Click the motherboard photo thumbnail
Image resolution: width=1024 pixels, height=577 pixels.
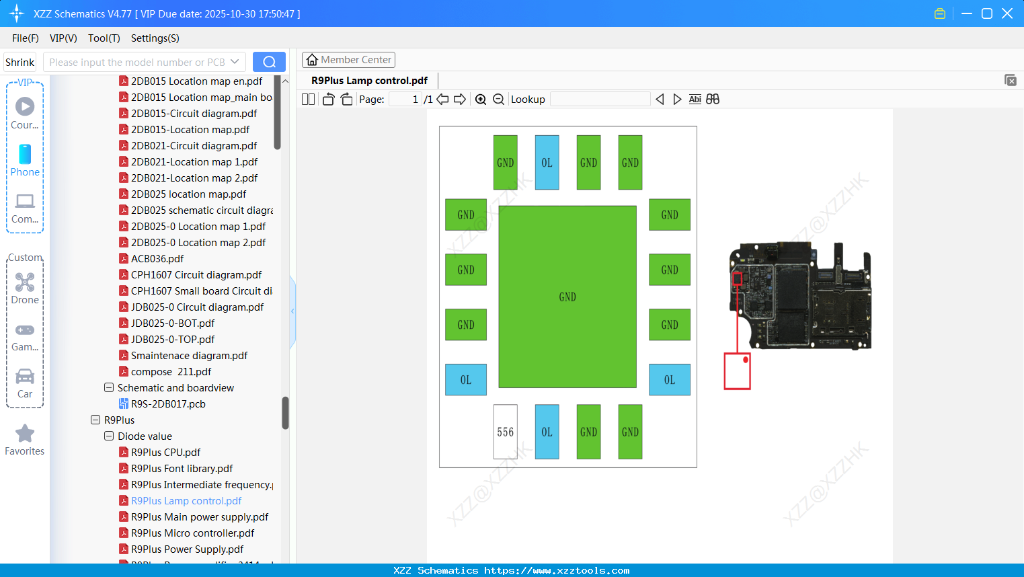click(x=800, y=296)
